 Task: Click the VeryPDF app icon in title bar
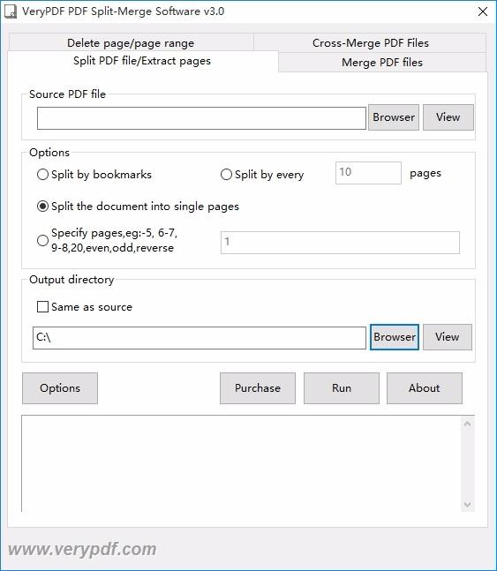(x=11, y=11)
